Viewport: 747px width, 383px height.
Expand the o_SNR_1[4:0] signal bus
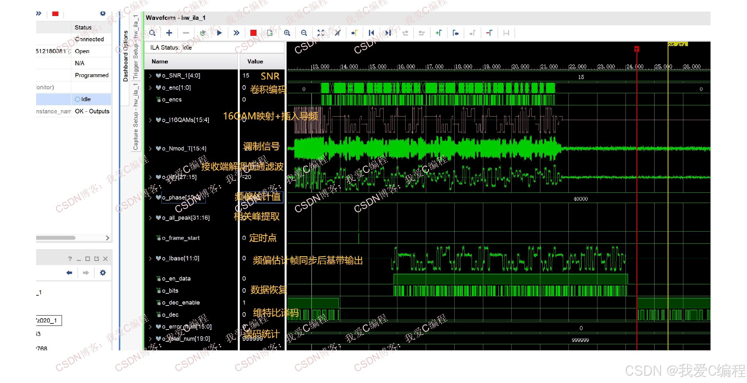(150, 76)
